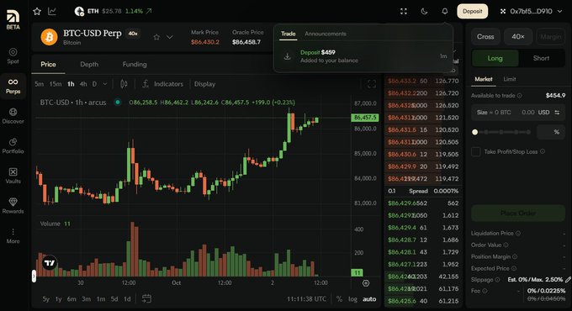Open the Deposit $459 notification
Viewport: 572px width, 311px height.
(x=363, y=56)
